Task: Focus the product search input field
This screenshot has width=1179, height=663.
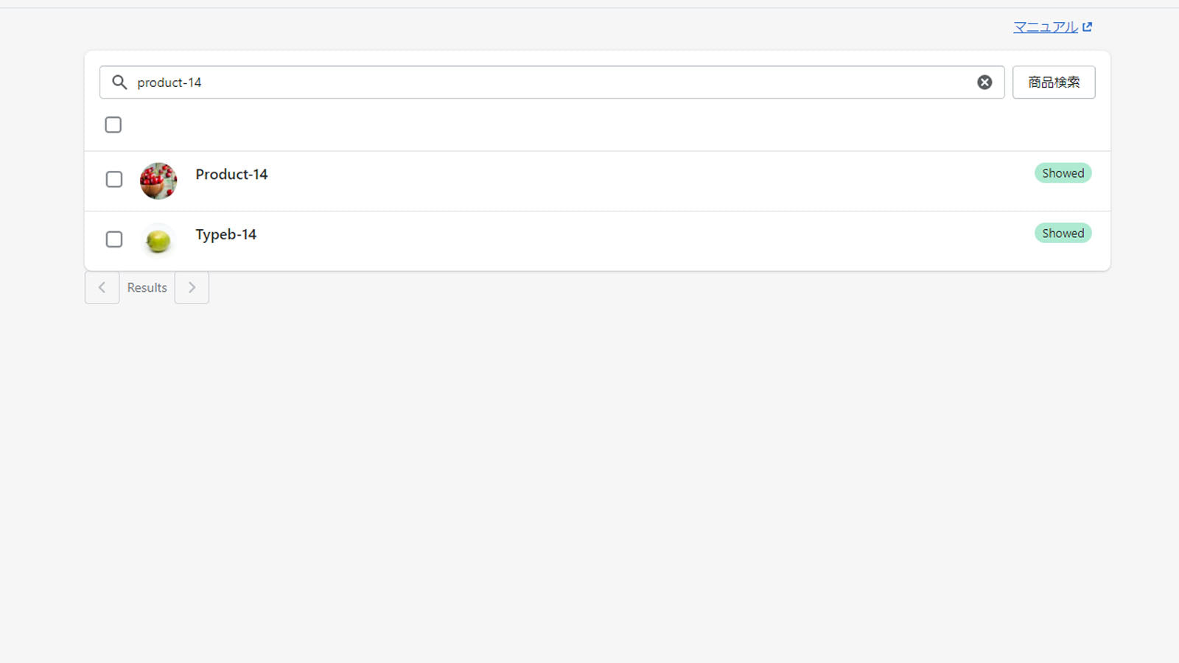Action: 545,83
